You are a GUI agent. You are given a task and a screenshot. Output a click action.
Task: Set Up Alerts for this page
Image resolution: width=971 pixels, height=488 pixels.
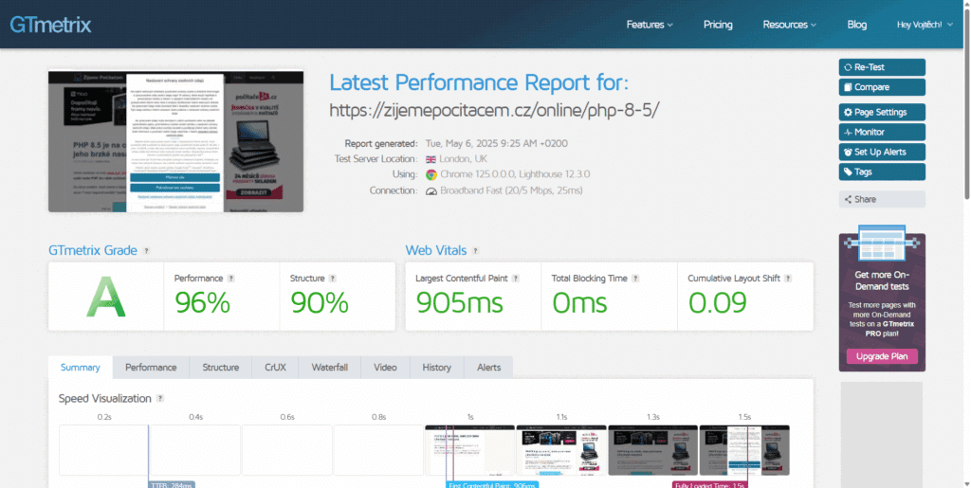[881, 152]
